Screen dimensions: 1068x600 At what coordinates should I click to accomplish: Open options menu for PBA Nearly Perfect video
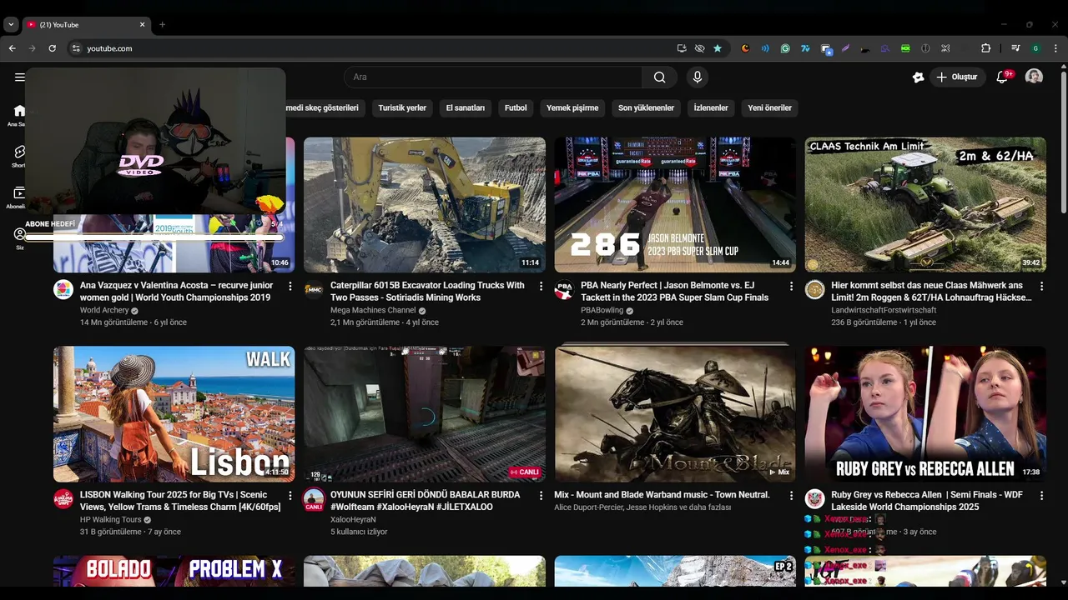[x=791, y=286]
